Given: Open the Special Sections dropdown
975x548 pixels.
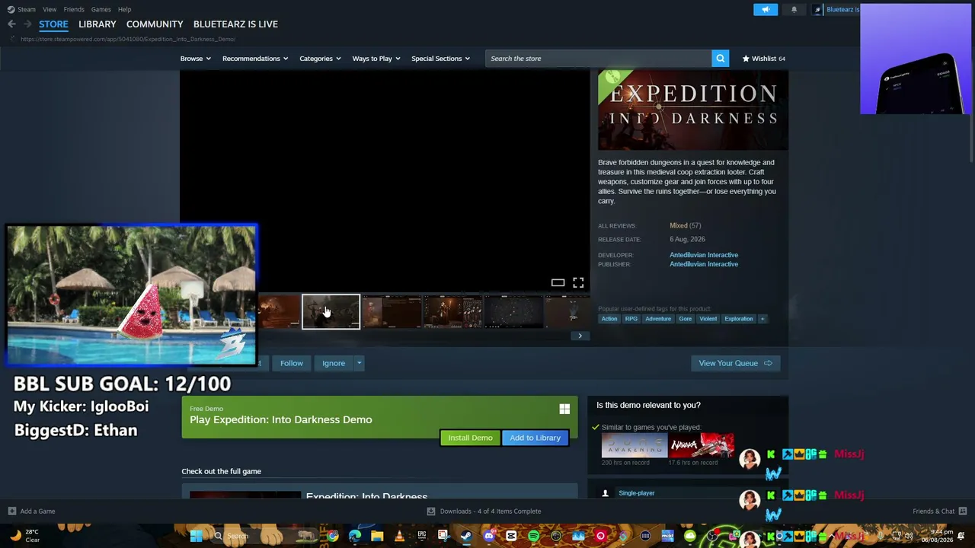Looking at the screenshot, I should coord(440,59).
